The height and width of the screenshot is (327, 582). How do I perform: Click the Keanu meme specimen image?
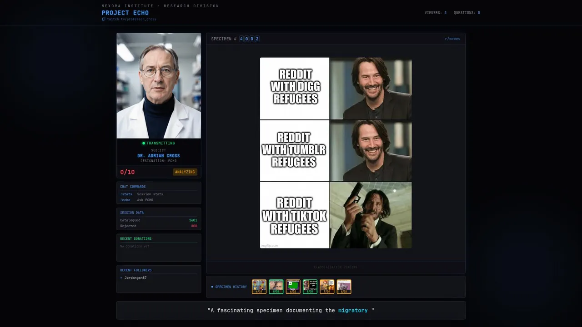coord(336,153)
